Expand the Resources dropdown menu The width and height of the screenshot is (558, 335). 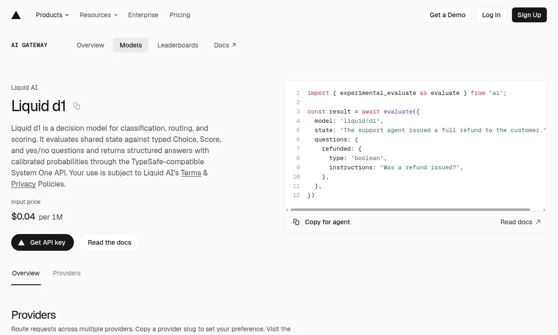99,15
